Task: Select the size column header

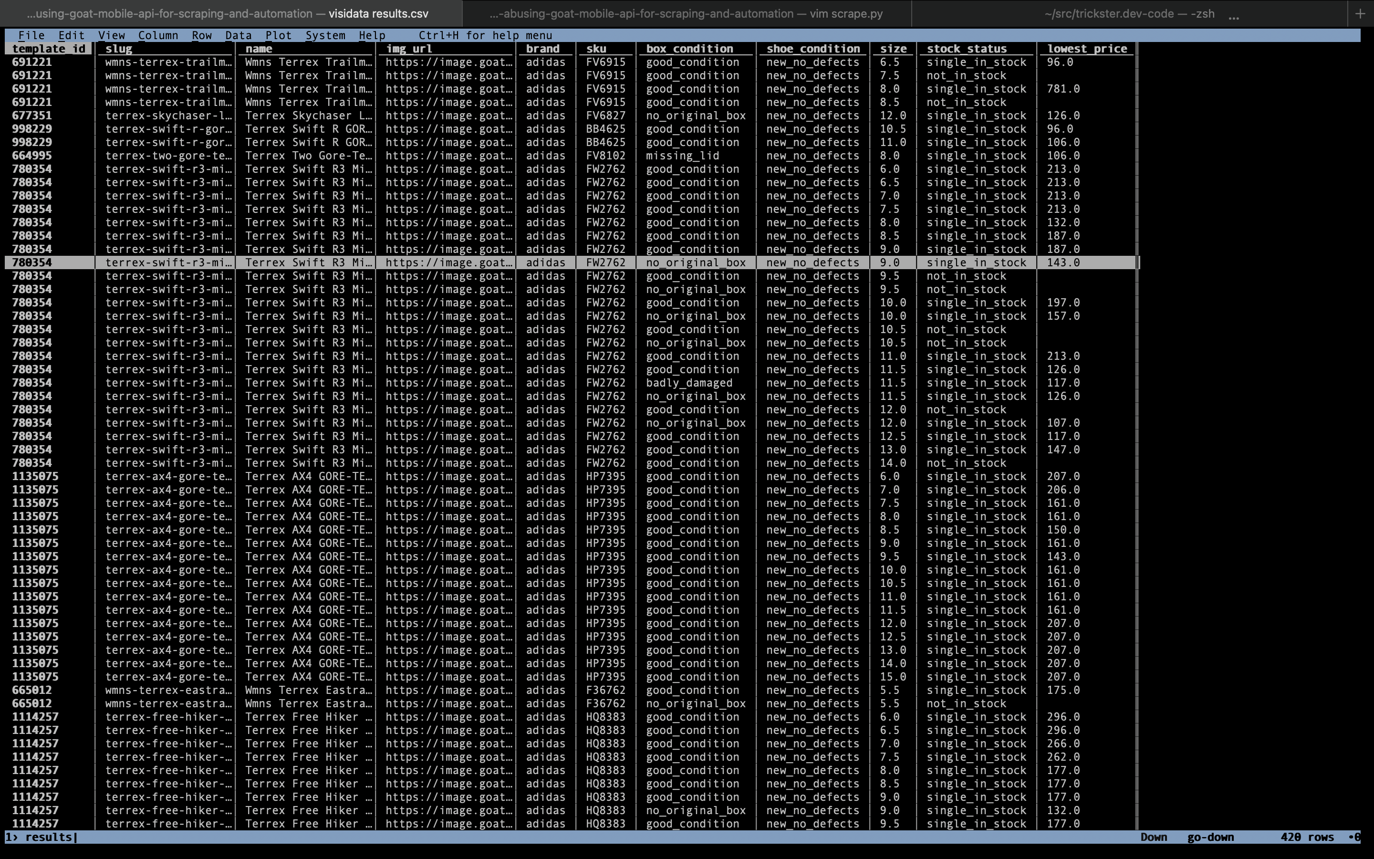Action: point(894,49)
